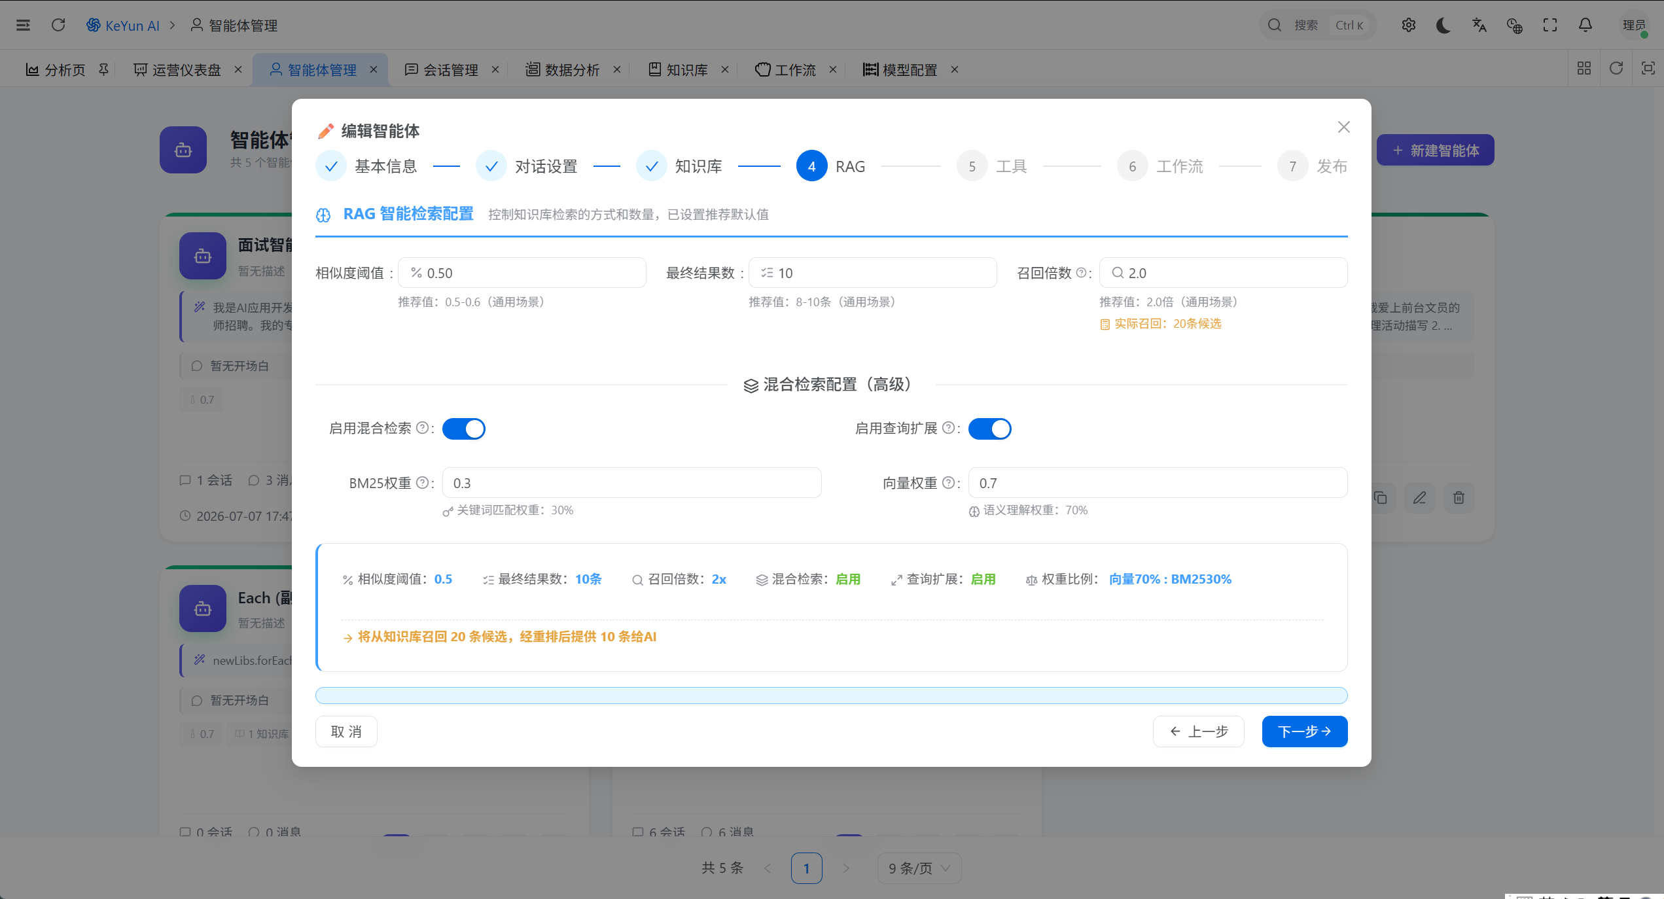This screenshot has width=1664, height=899.
Task: Click the timezone globe icon
Action: click(1514, 25)
